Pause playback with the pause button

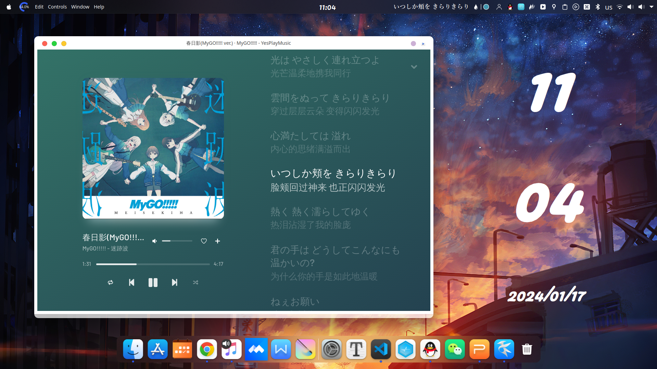click(x=153, y=283)
